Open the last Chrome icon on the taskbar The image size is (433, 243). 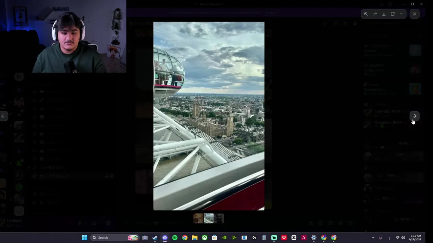pyautogui.click(x=334, y=238)
